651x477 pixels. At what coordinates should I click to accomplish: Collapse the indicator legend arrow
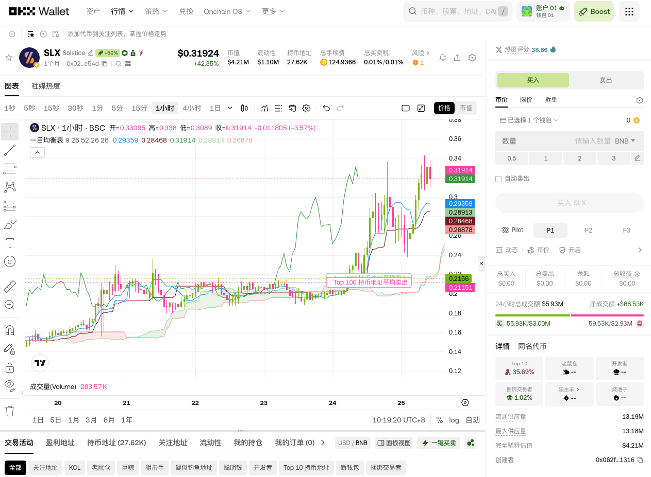coord(37,152)
